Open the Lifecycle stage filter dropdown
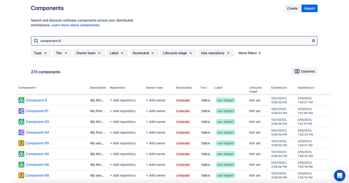 pos(178,53)
